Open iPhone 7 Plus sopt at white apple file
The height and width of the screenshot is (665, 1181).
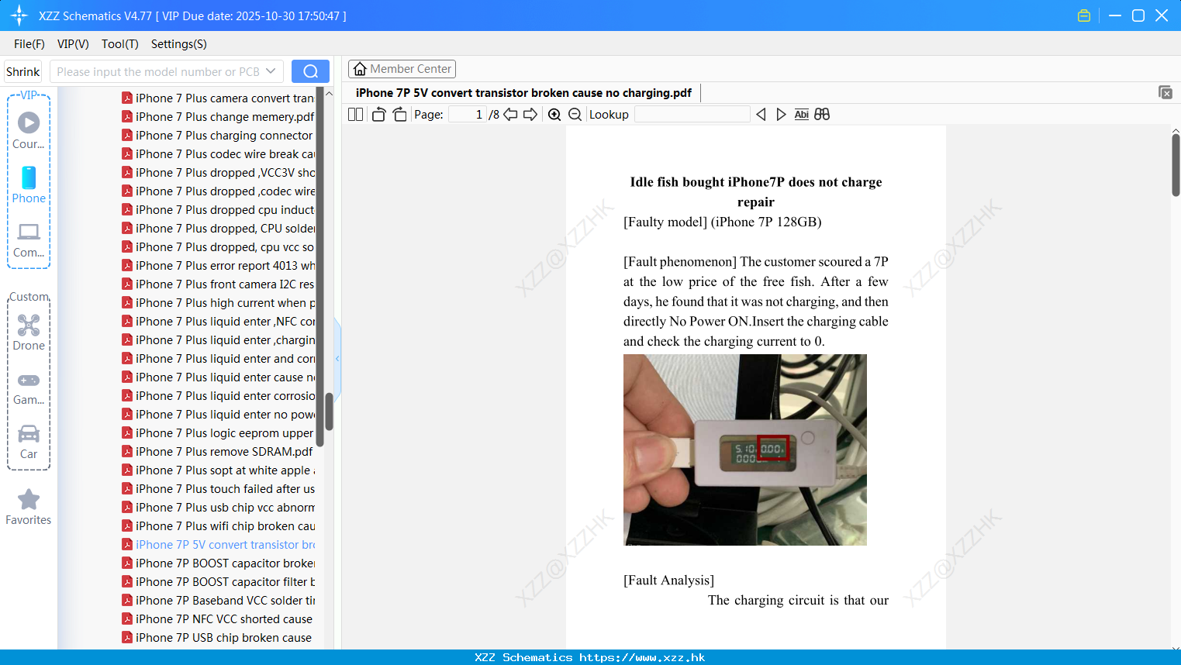click(x=218, y=470)
